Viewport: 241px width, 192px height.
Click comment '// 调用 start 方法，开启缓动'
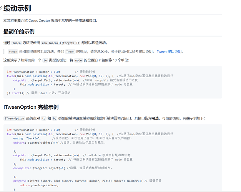click(x=48, y=93)
